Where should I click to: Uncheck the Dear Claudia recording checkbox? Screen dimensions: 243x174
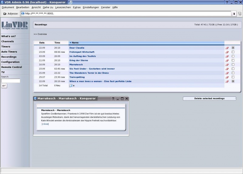coord(233,48)
